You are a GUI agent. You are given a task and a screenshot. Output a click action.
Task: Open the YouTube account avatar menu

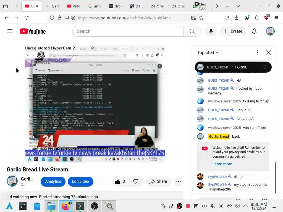click(x=270, y=31)
